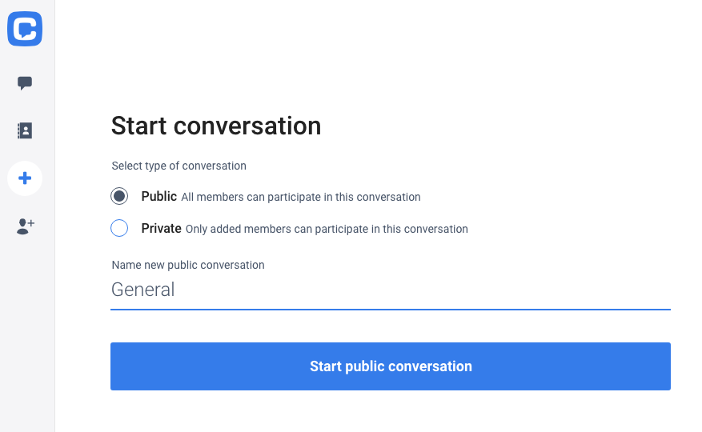Click 'All members can participate' description
Viewport: 702px width, 432px height.
[x=301, y=197]
